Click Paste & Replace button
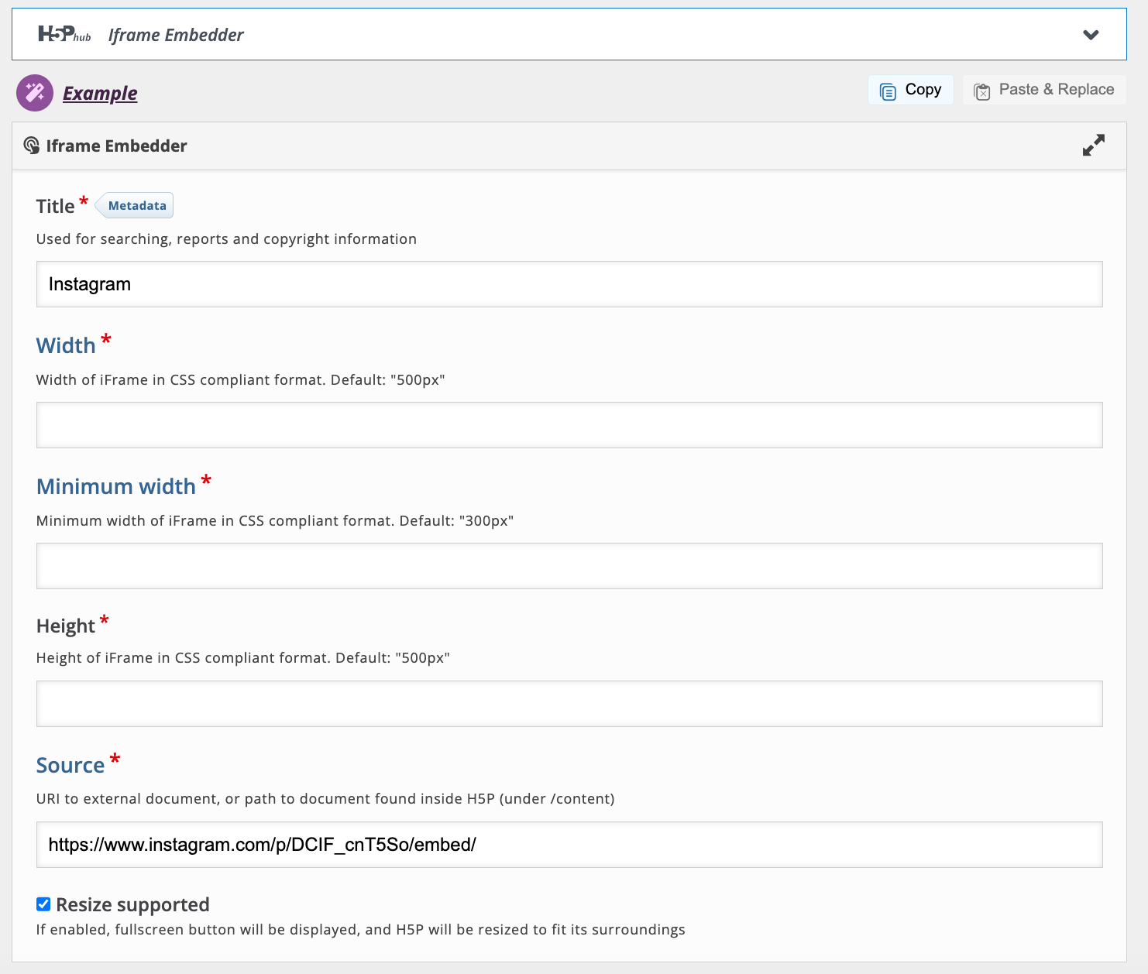 pos(1044,90)
